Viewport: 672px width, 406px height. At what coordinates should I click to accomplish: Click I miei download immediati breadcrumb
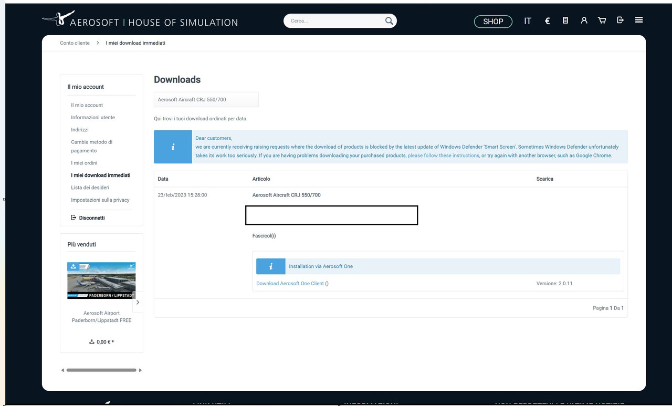135,43
